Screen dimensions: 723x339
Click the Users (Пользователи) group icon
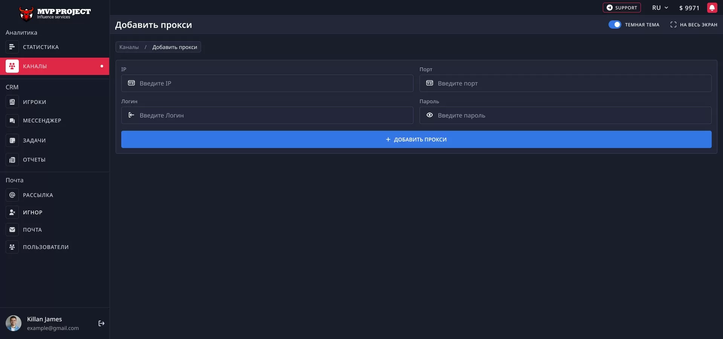click(x=12, y=247)
